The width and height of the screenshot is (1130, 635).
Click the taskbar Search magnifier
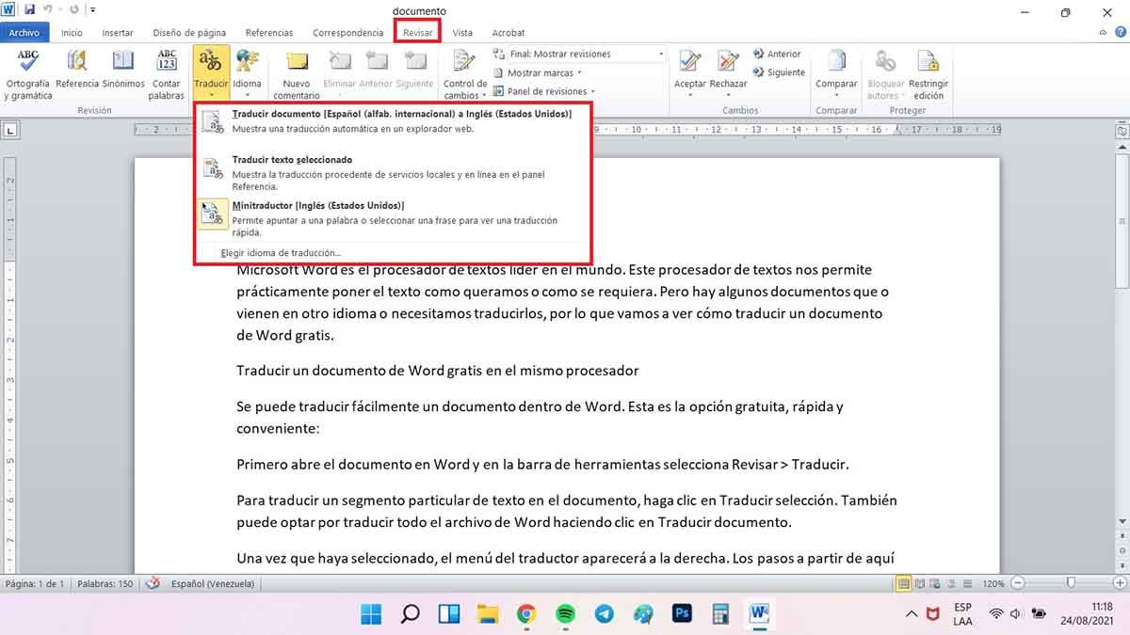(x=411, y=614)
